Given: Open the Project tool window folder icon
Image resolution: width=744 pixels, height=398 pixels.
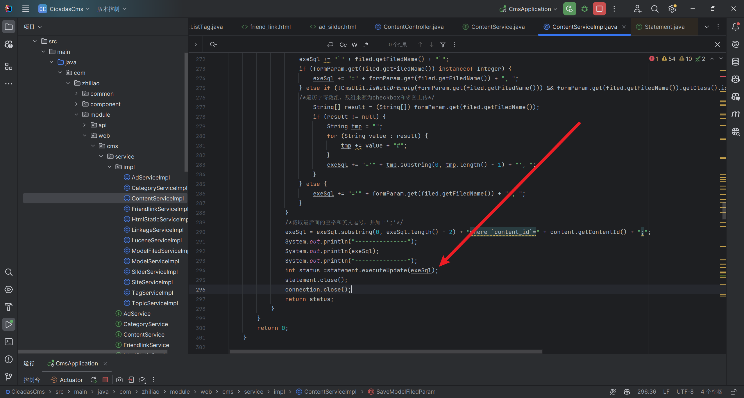Looking at the screenshot, I should click(9, 27).
